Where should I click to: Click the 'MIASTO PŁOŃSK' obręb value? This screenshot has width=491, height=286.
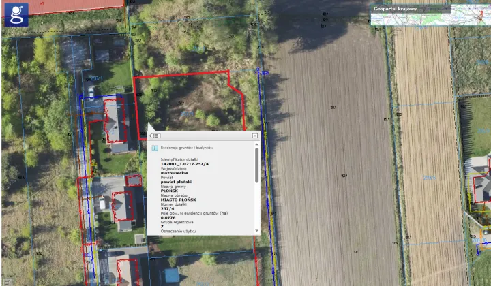178,200
